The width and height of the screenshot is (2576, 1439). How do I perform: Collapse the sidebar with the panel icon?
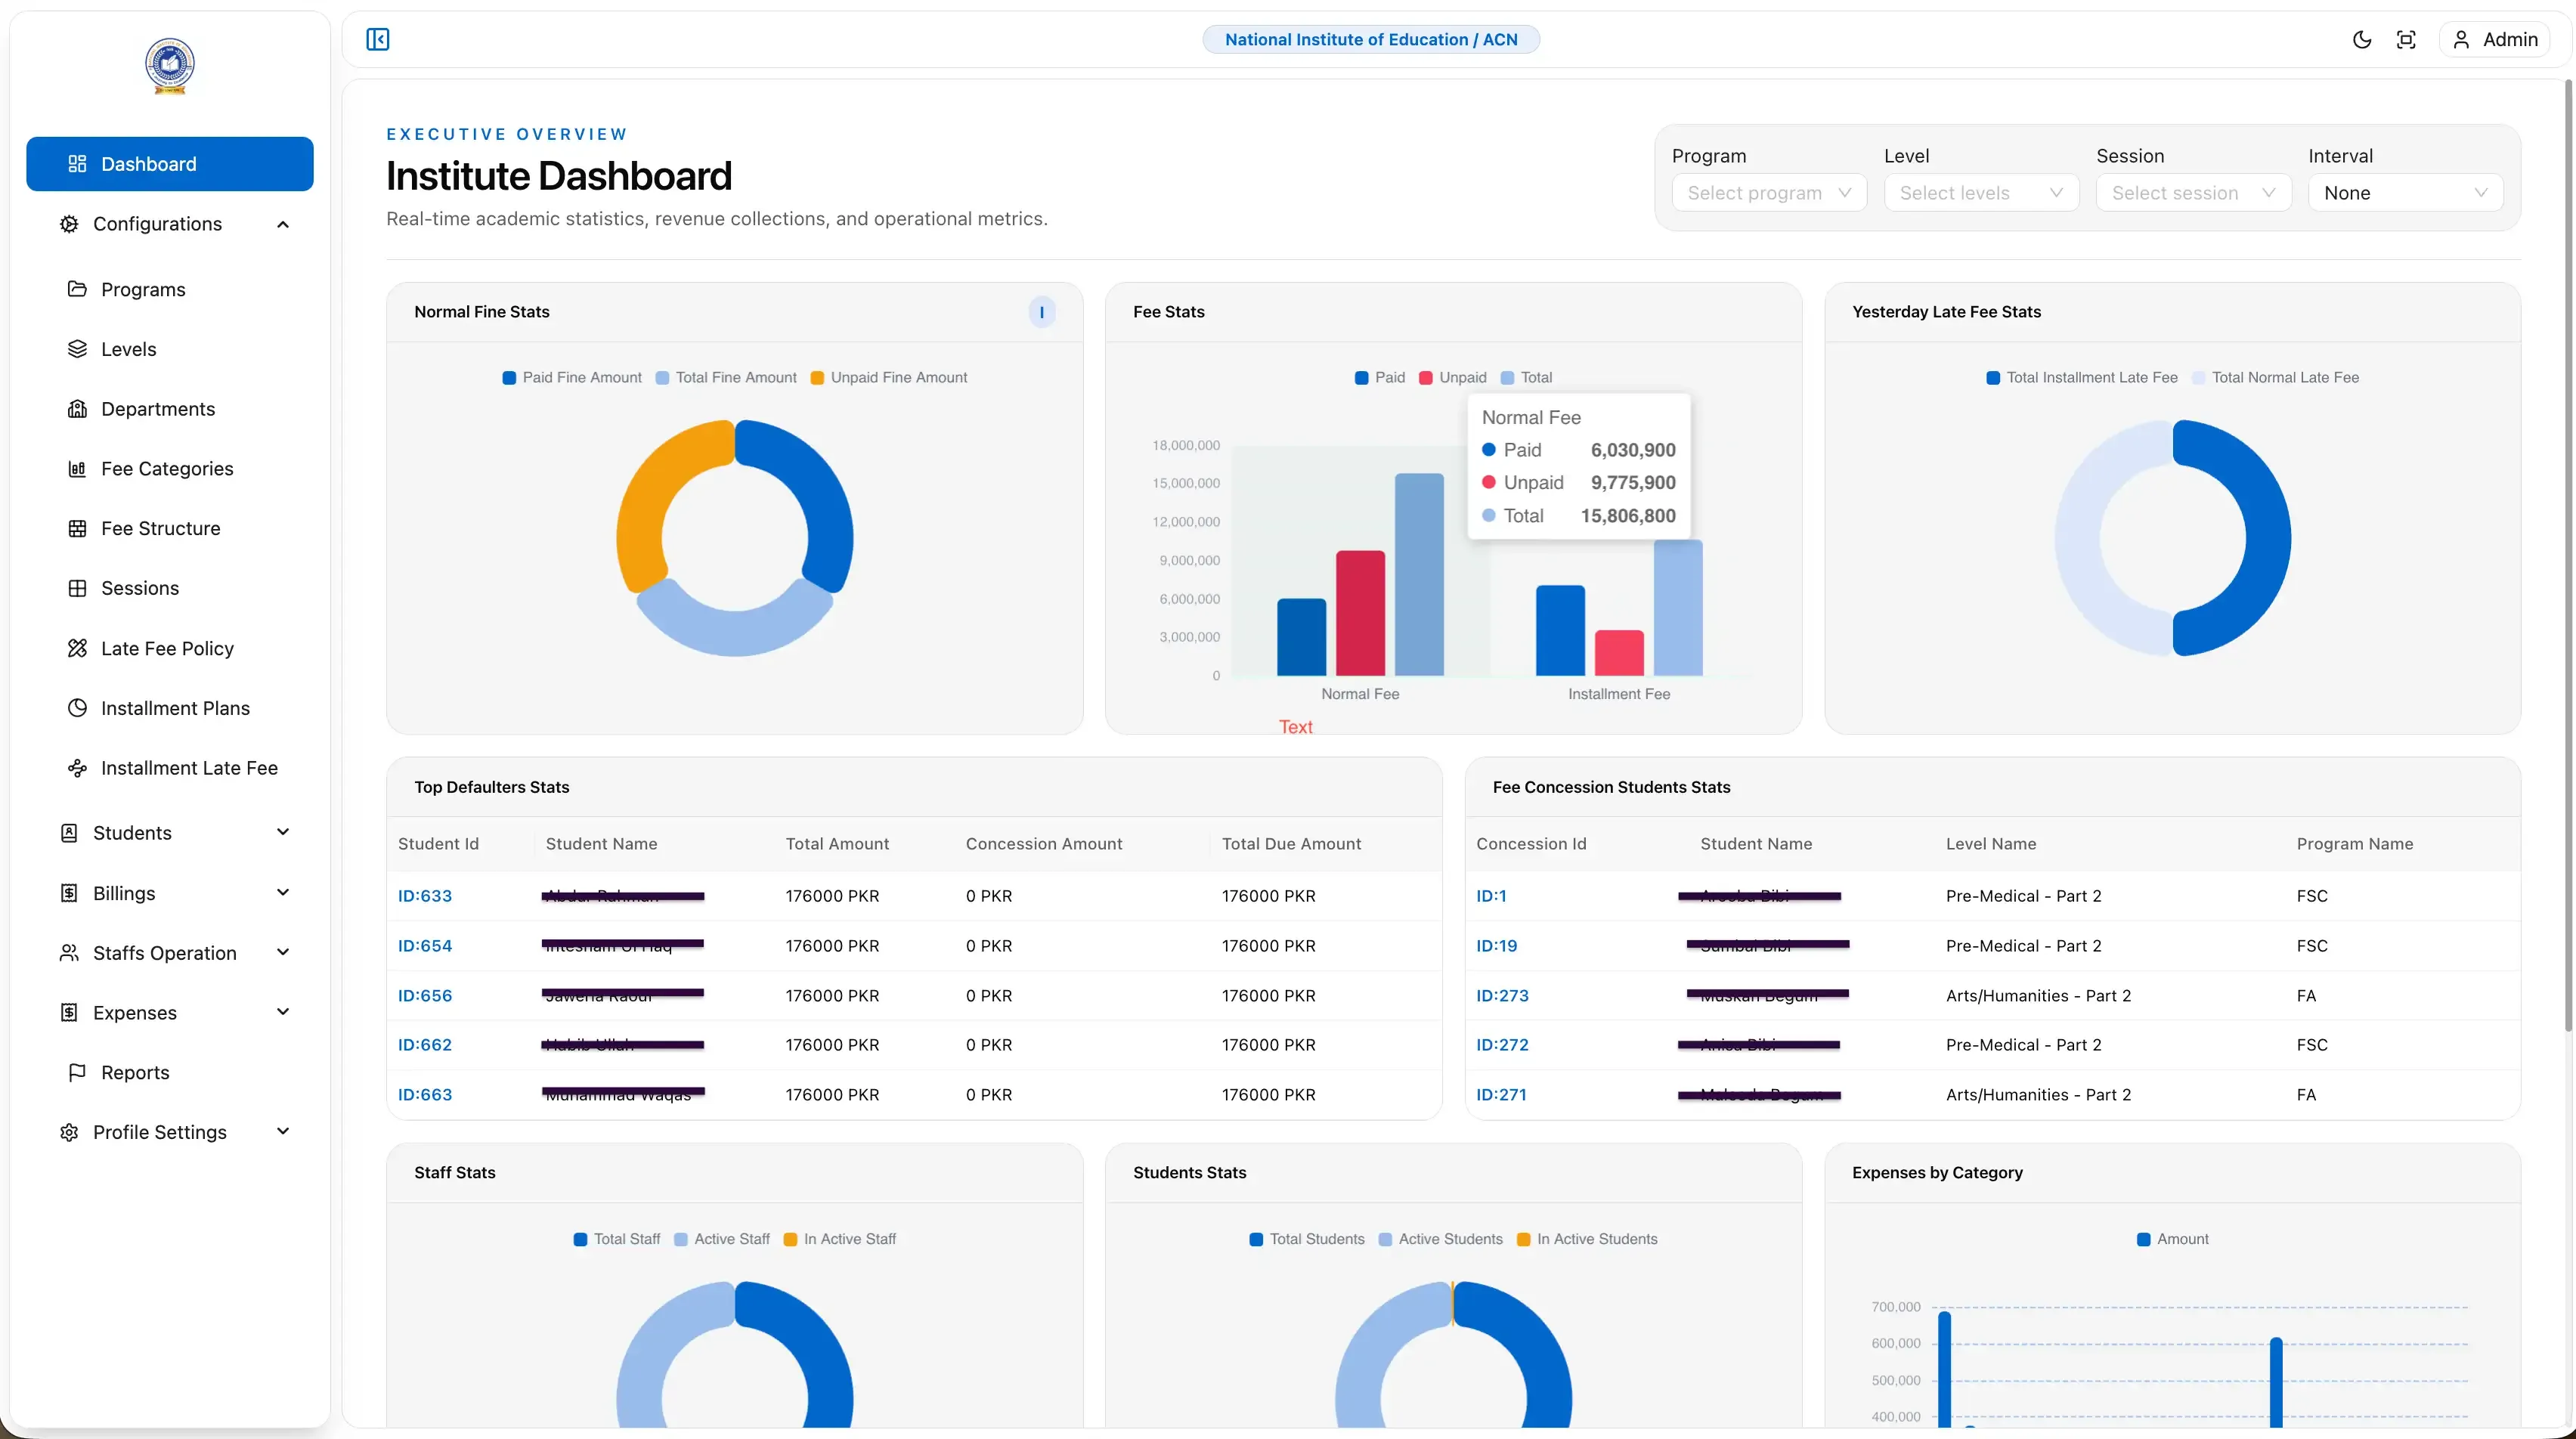click(x=377, y=39)
